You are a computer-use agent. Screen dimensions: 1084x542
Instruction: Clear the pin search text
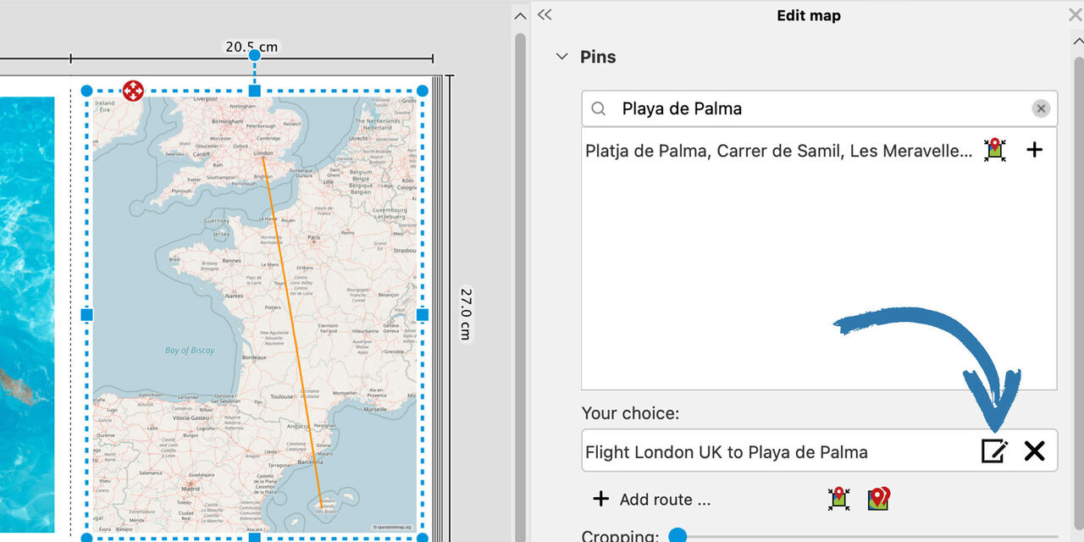1041,108
